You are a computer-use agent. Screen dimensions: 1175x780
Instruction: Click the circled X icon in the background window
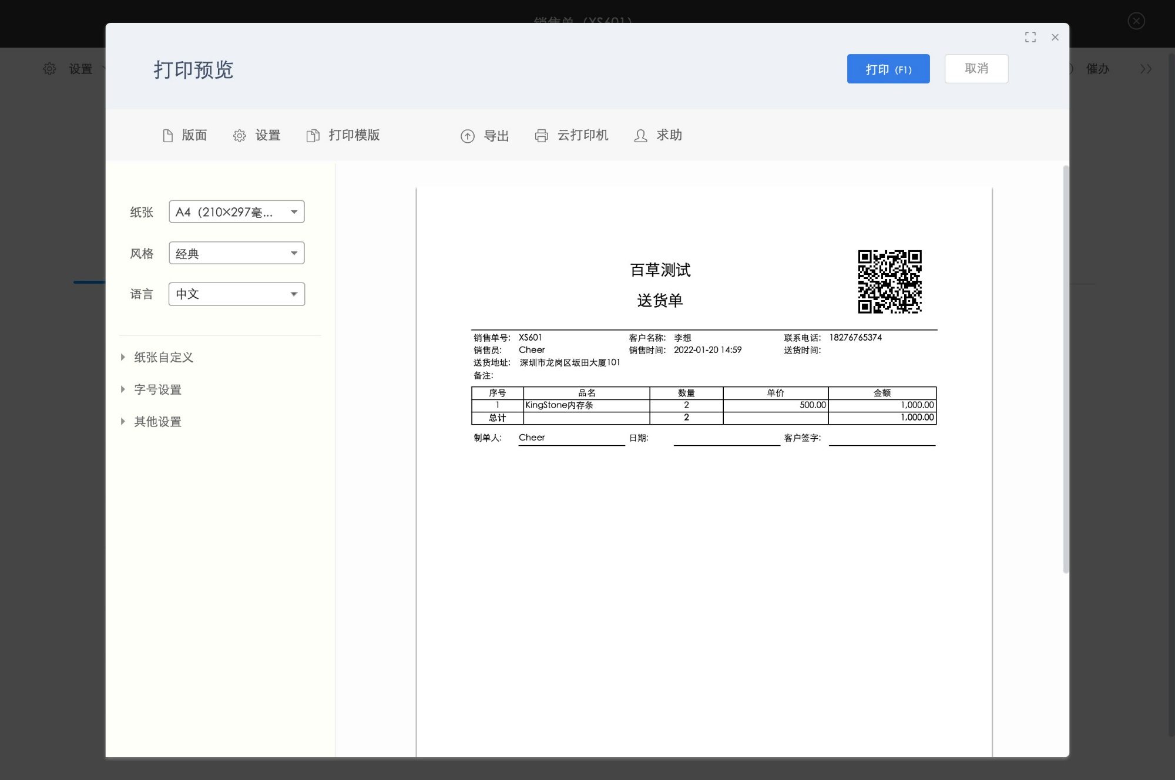[1136, 21]
